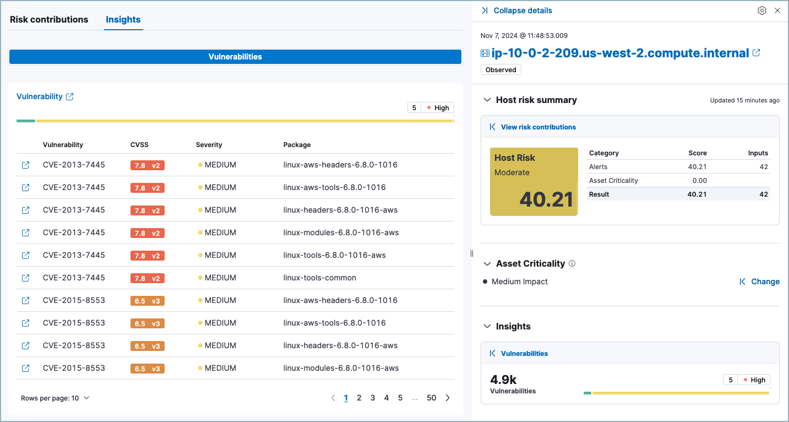Image resolution: width=789 pixels, height=422 pixels.
Task: Click the View risk contributions arrow icon
Action: pos(492,126)
